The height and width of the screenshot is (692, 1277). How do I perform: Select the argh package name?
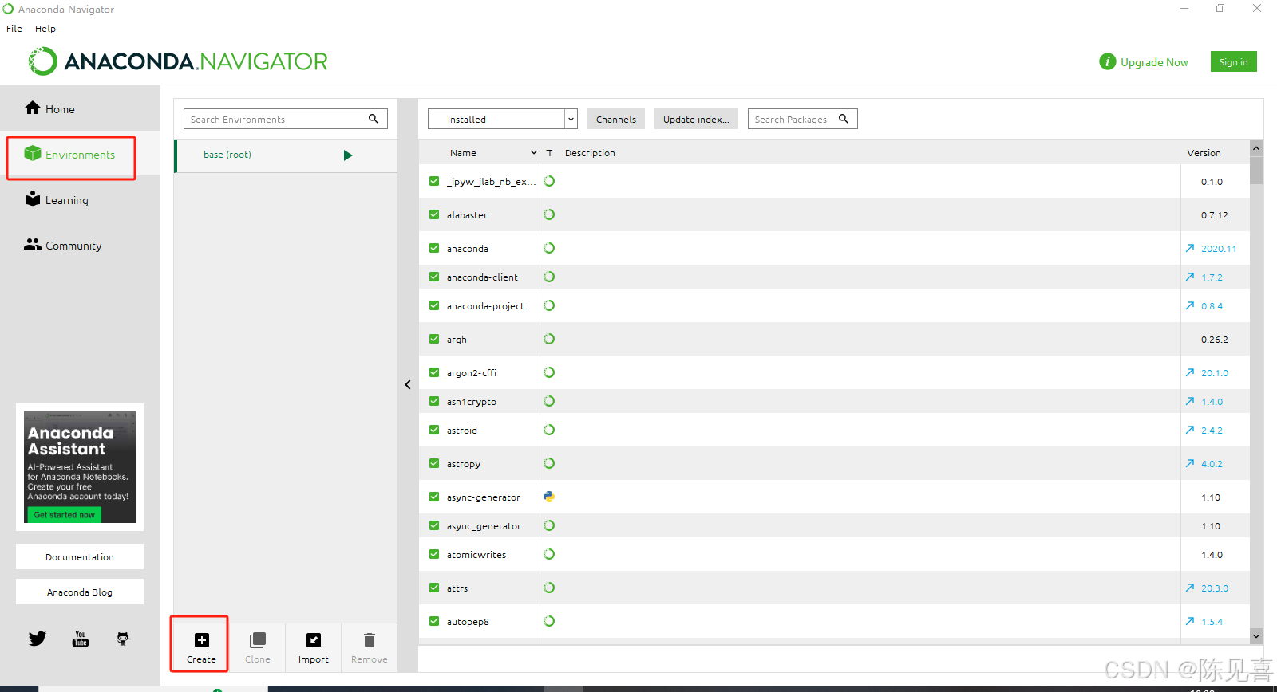tap(457, 340)
